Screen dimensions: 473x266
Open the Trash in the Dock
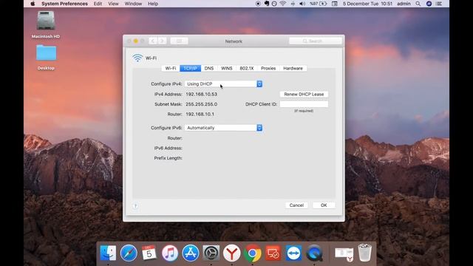point(364,253)
